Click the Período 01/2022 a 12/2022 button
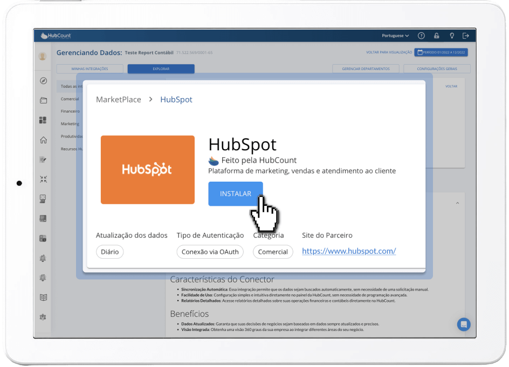The height and width of the screenshot is (367, 509). click(x=441, y=52)
